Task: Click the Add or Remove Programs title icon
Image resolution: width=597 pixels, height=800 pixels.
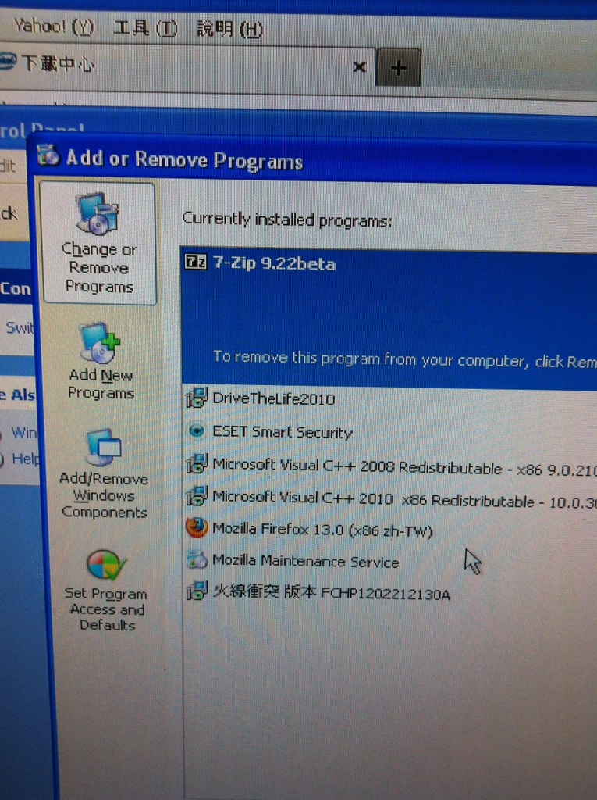Action: (48, 155)
